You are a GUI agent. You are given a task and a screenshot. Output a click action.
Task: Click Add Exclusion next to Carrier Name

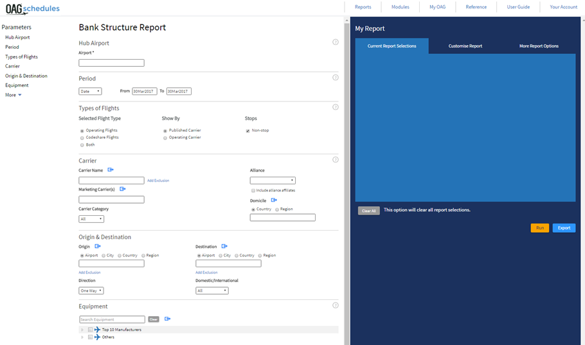[158, 181]
